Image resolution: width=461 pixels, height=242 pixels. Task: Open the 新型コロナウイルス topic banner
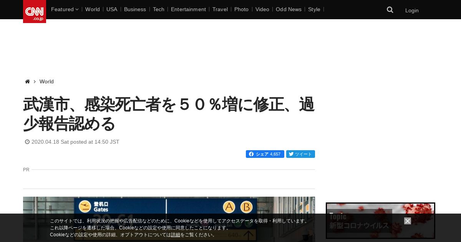pyautogui.click(x=380, y=221)
